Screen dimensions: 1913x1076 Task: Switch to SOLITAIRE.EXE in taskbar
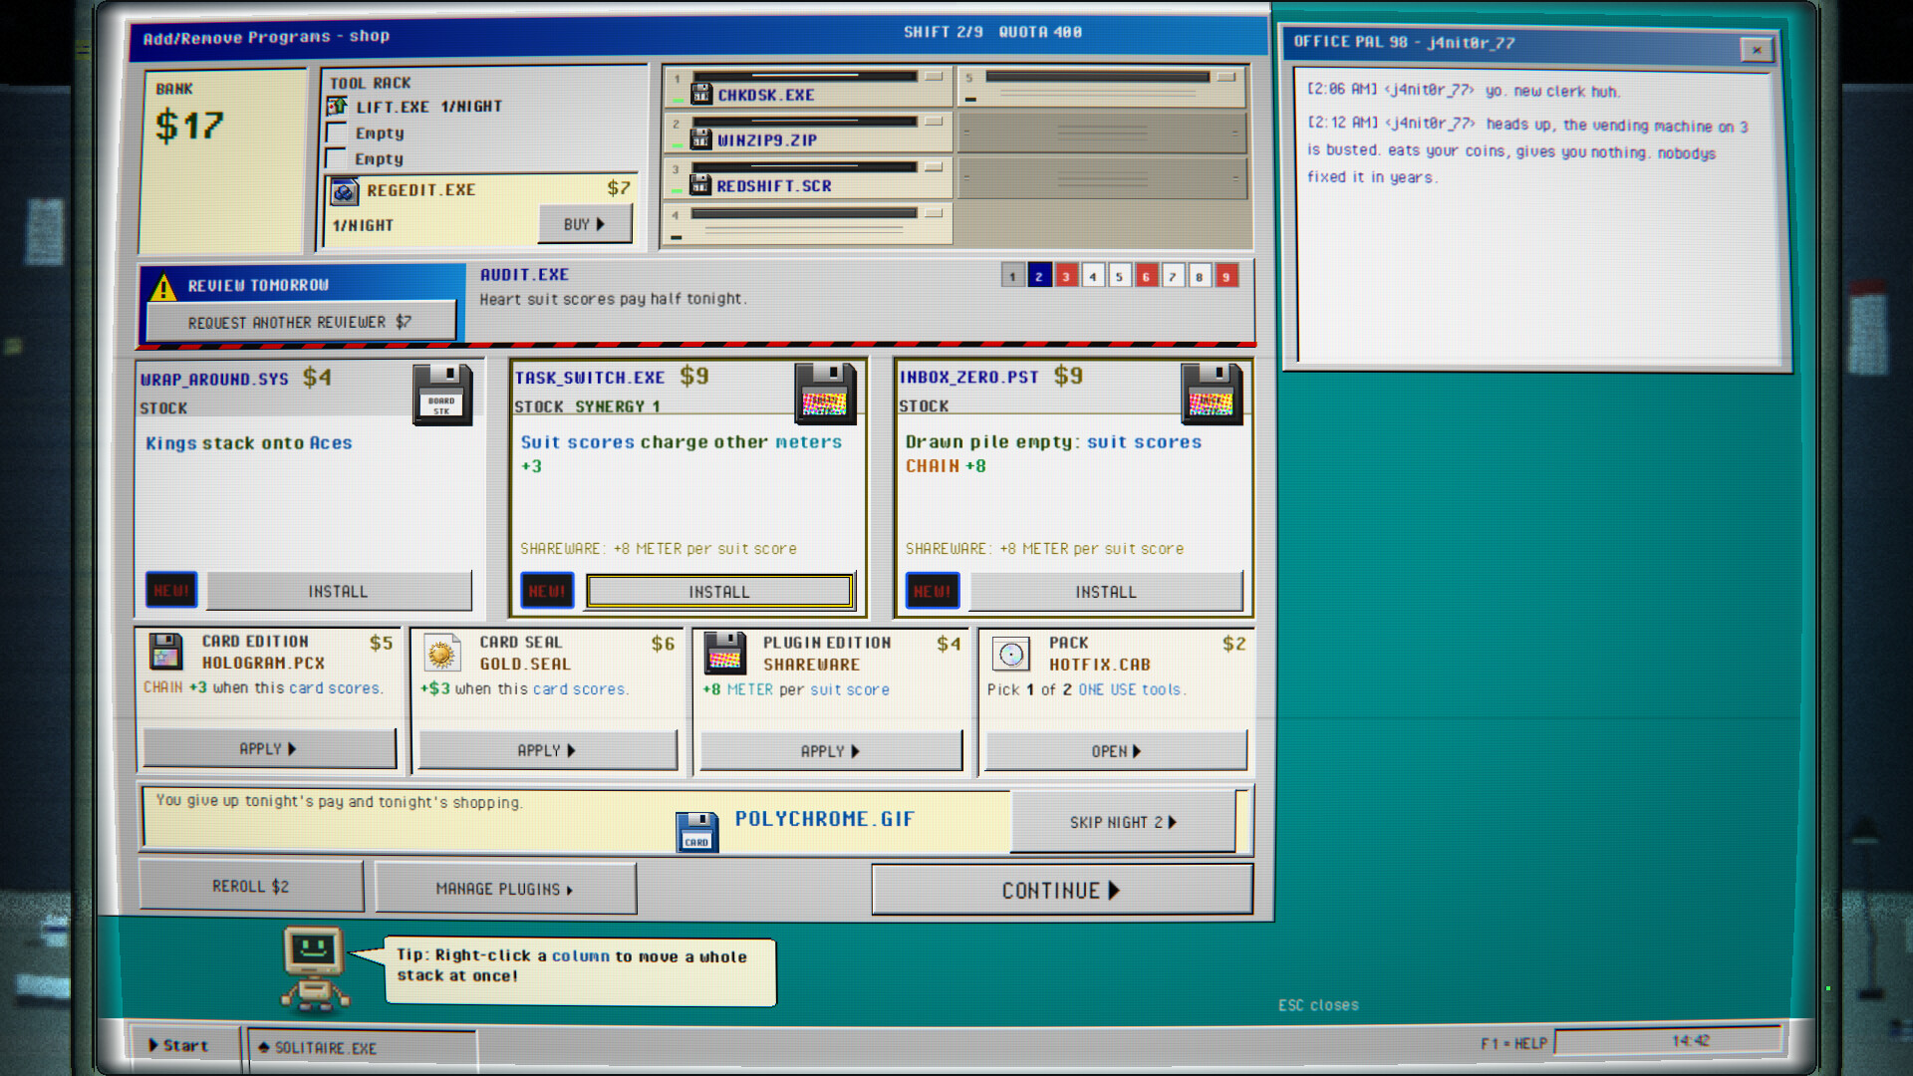tap(362, 1048)
